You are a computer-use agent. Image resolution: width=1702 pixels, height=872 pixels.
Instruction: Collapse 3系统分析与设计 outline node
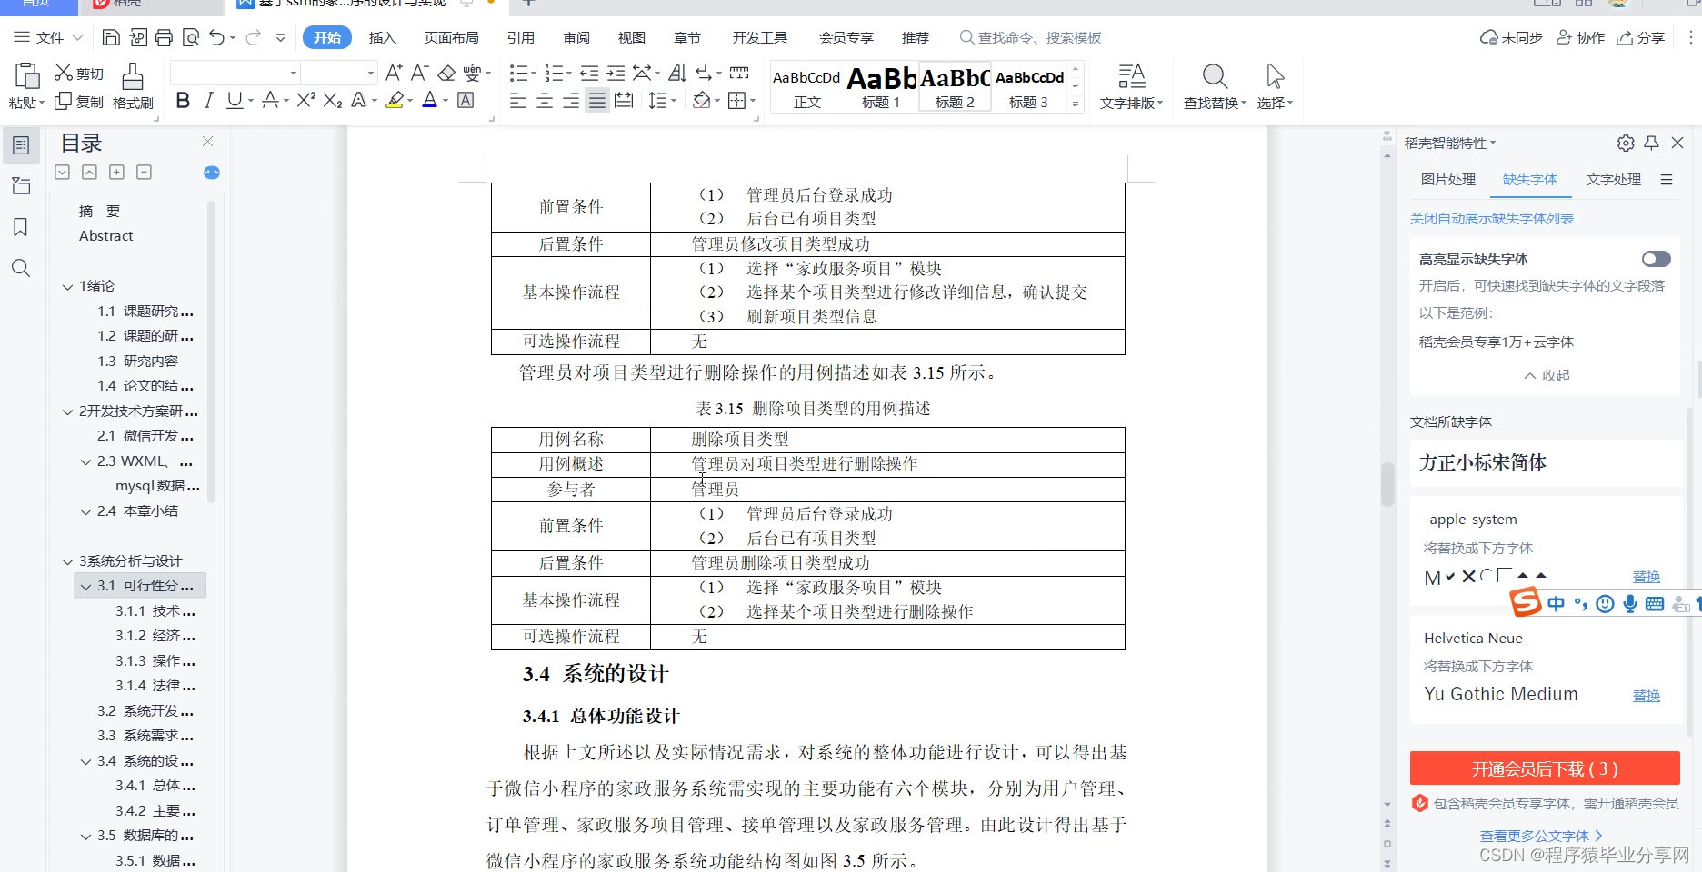tap(67, 561)
